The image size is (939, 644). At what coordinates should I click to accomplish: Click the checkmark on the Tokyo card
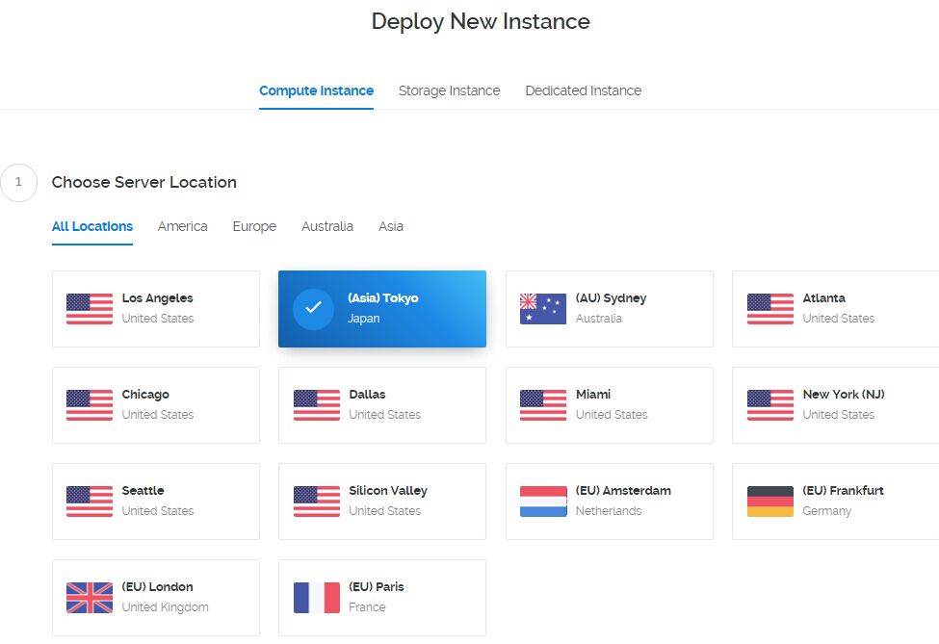coord(312,308)
